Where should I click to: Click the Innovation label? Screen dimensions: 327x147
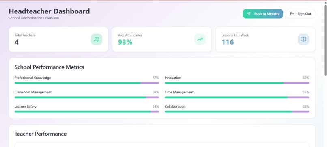click(173, 78)
